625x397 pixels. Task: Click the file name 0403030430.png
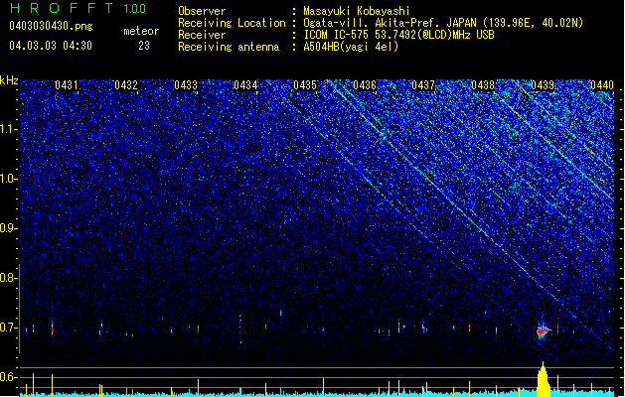[51, 26]
